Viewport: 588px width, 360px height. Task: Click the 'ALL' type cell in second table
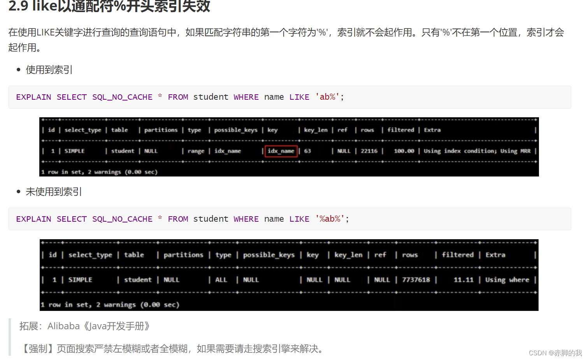pos(221,280)
